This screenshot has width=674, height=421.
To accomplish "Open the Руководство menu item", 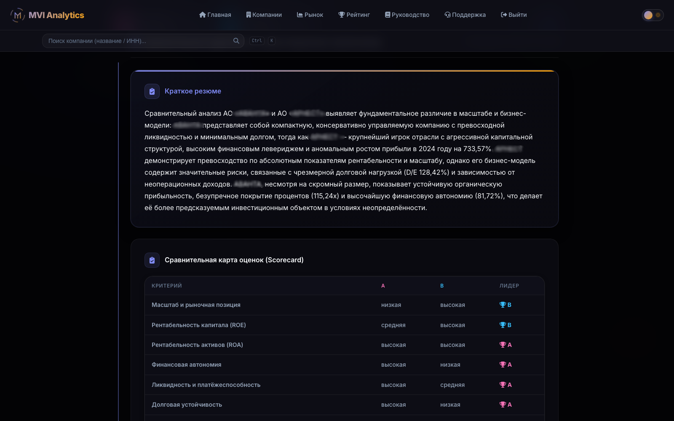I will 407,15.
